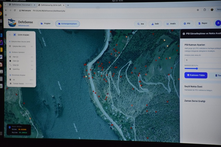Follow the defosense.com link
Viewport: 221px width, 147px height.
(24, 26)
